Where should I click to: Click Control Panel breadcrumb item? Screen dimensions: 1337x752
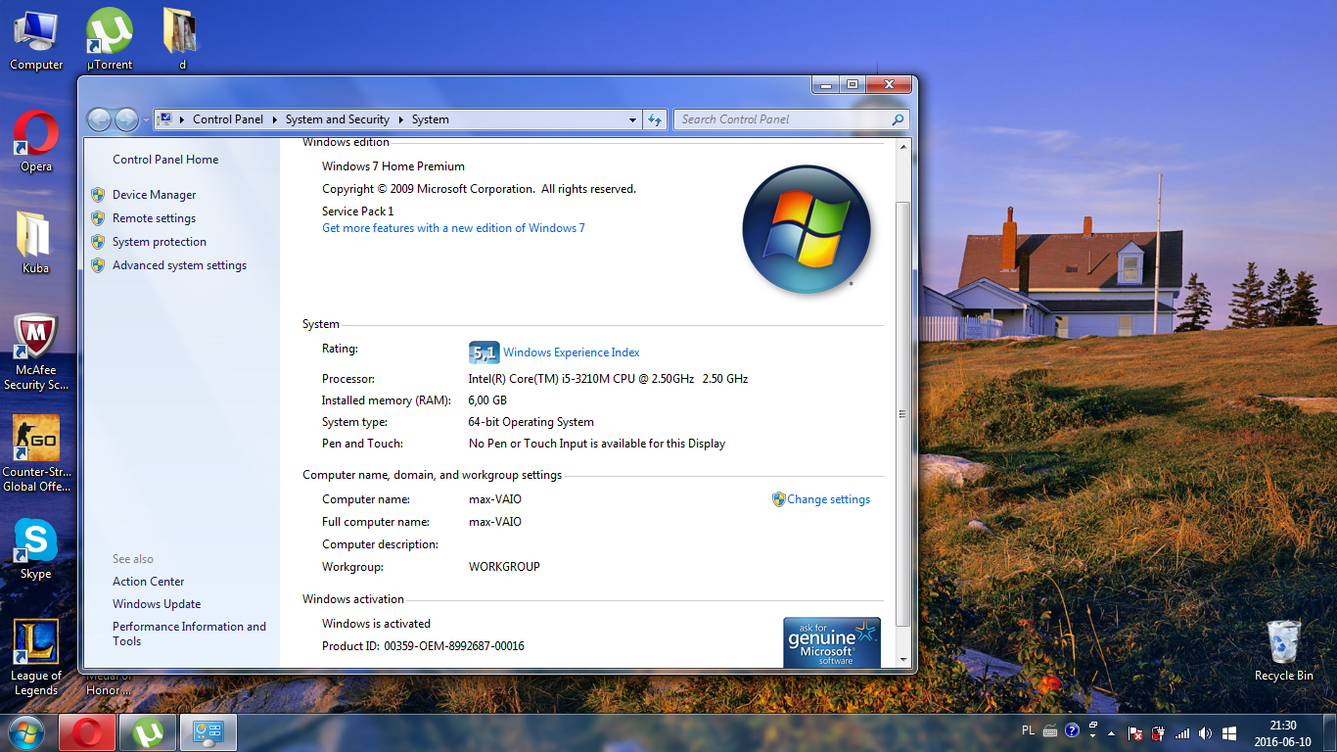pos(227,119)
